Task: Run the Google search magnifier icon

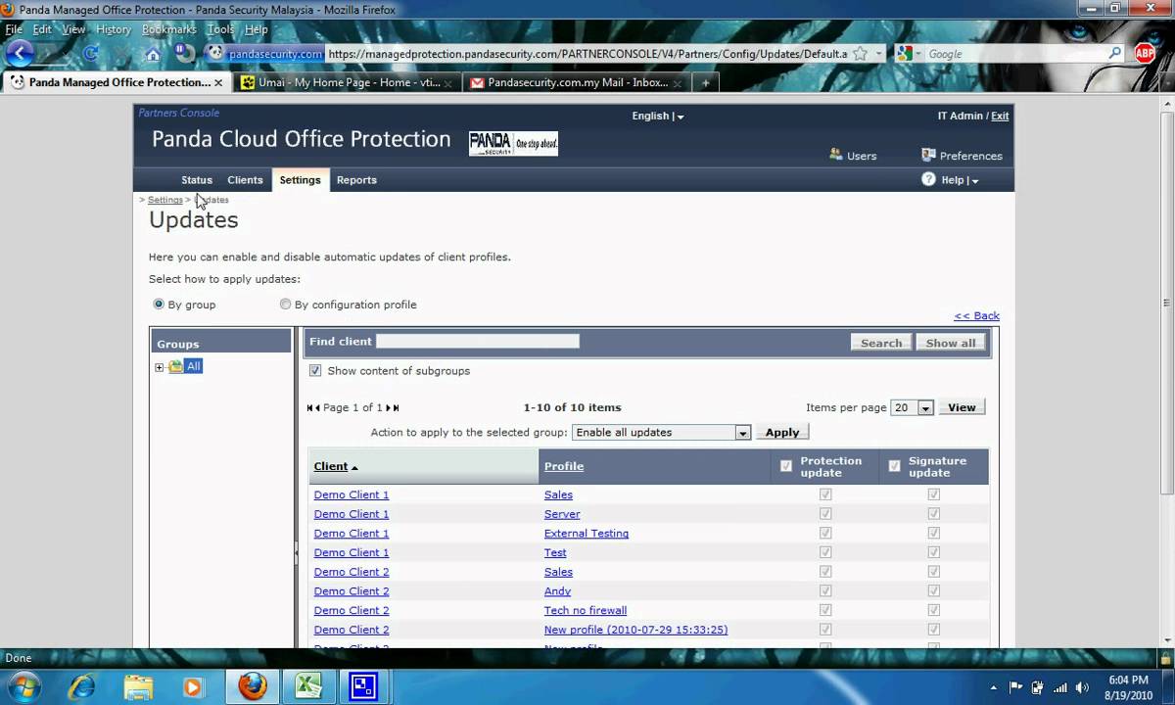Action: [1115, 54]
